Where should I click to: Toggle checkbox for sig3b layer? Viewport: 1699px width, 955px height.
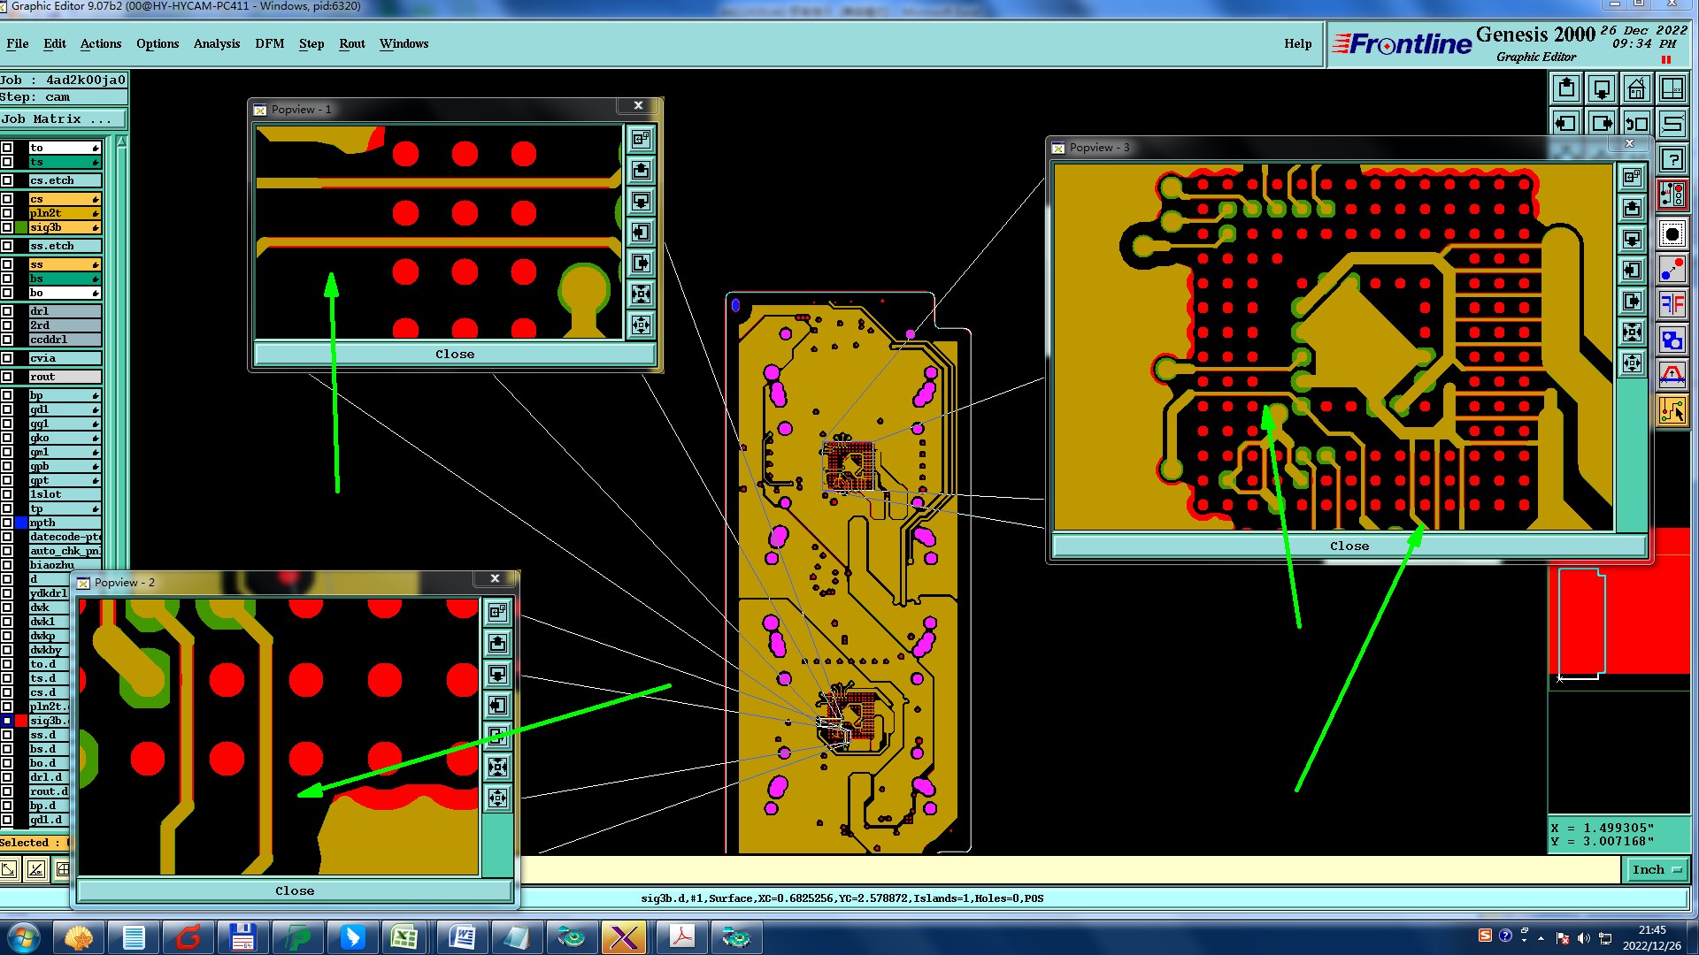point(7,227)
